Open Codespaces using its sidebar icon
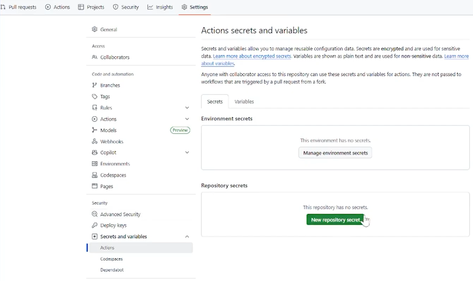This screenshot has height=281, width=473. pyautogui.click(x=94, y=175)
